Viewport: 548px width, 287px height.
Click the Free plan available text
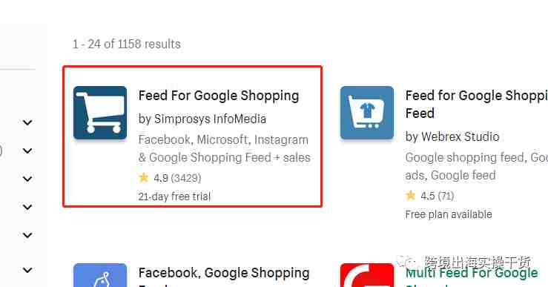[x=449, y=214]
